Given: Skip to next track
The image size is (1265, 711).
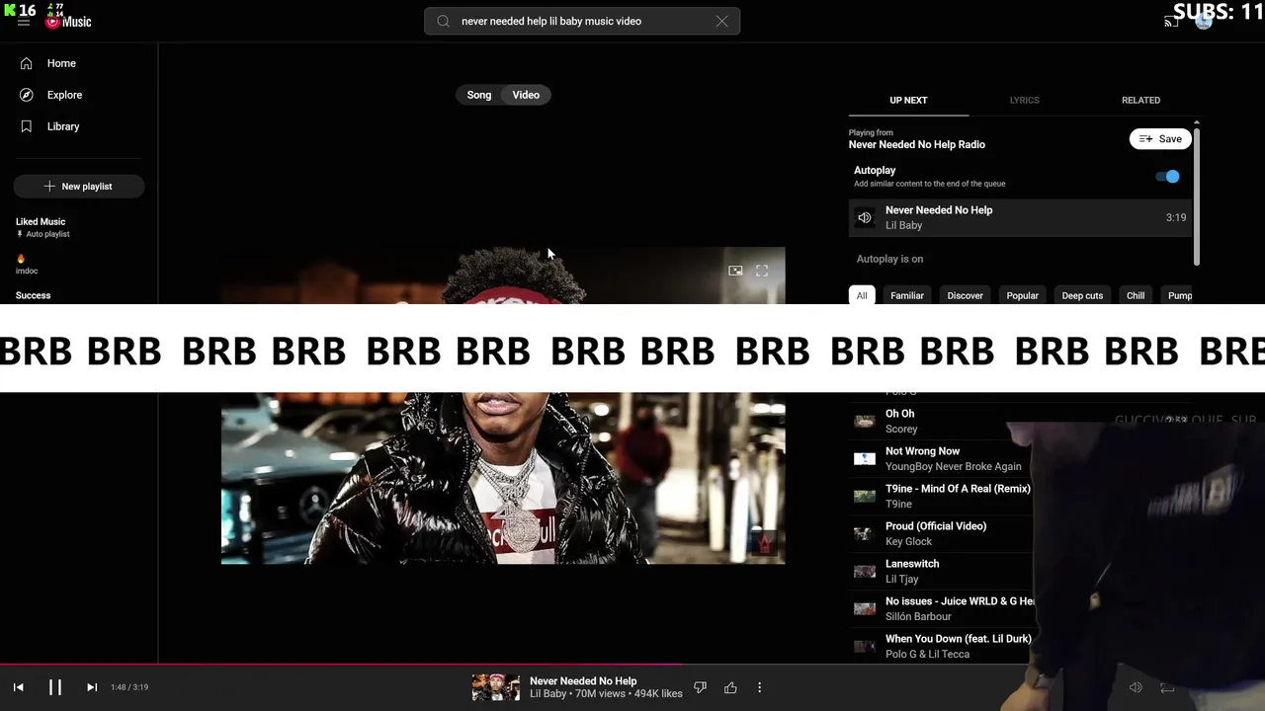Looking at the screenshot, I should pos(92,687).
